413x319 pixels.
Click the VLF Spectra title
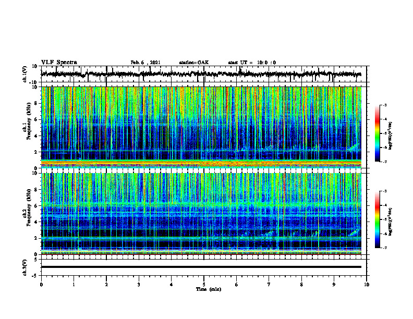tap(59, 63)
